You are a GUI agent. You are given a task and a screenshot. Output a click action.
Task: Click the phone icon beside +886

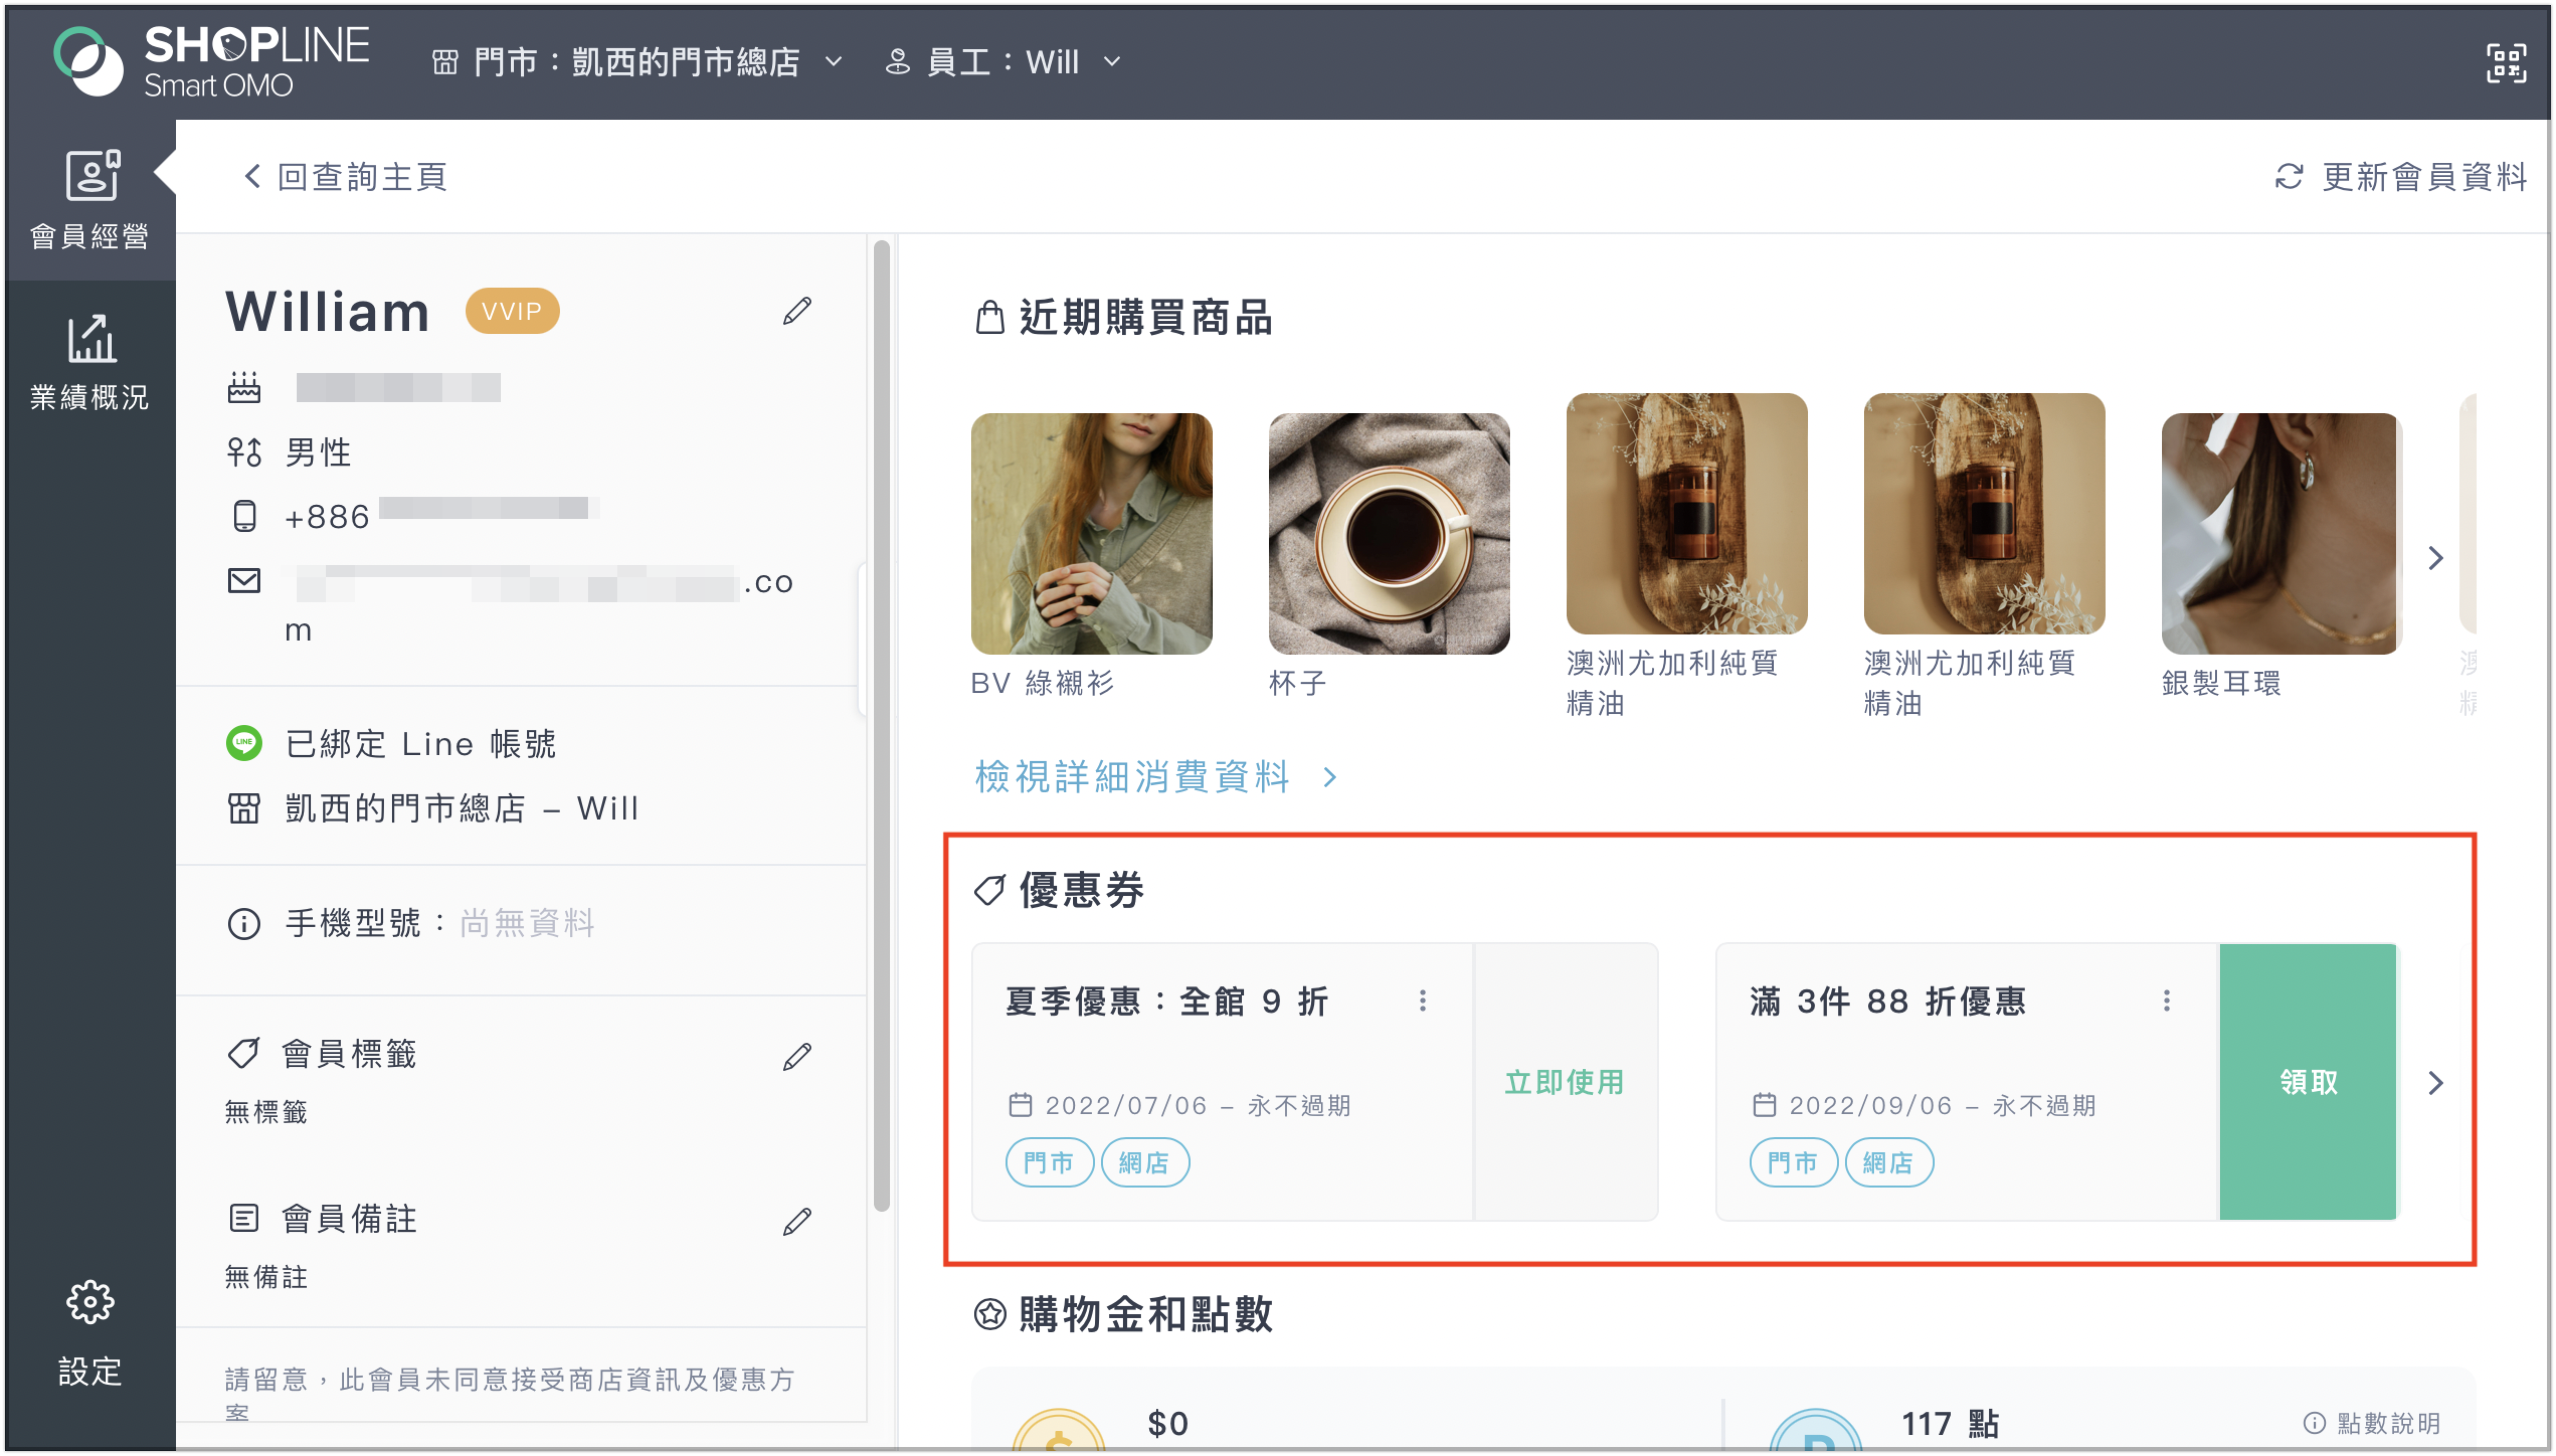(244, 516)
